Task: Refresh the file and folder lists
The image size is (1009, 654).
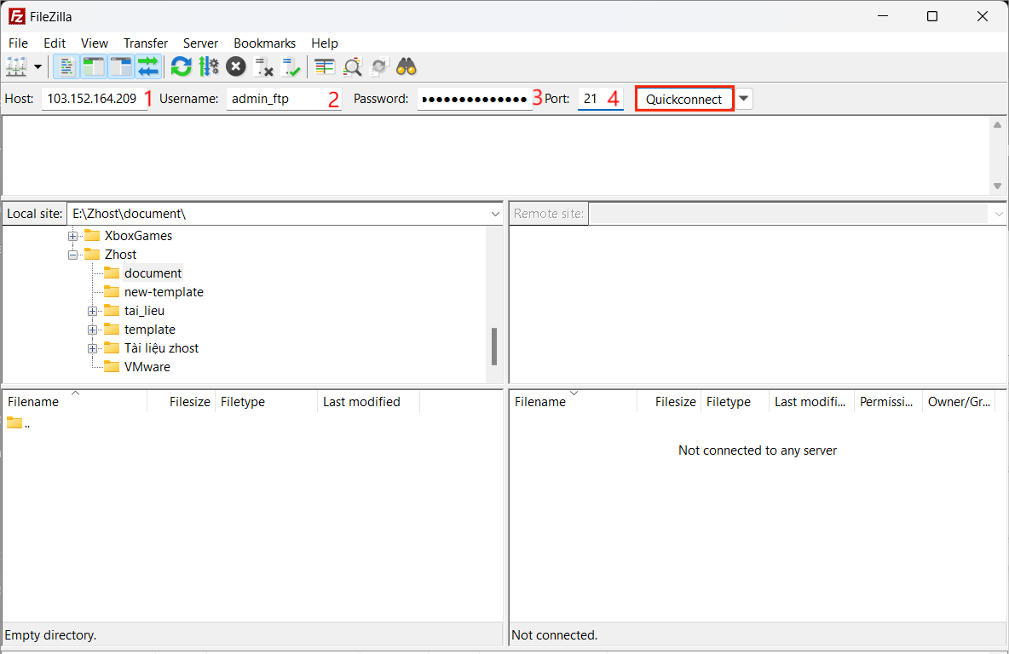Action: point(181,66)
